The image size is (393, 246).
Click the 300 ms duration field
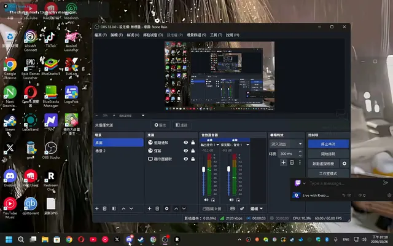[x=287, y=154]
